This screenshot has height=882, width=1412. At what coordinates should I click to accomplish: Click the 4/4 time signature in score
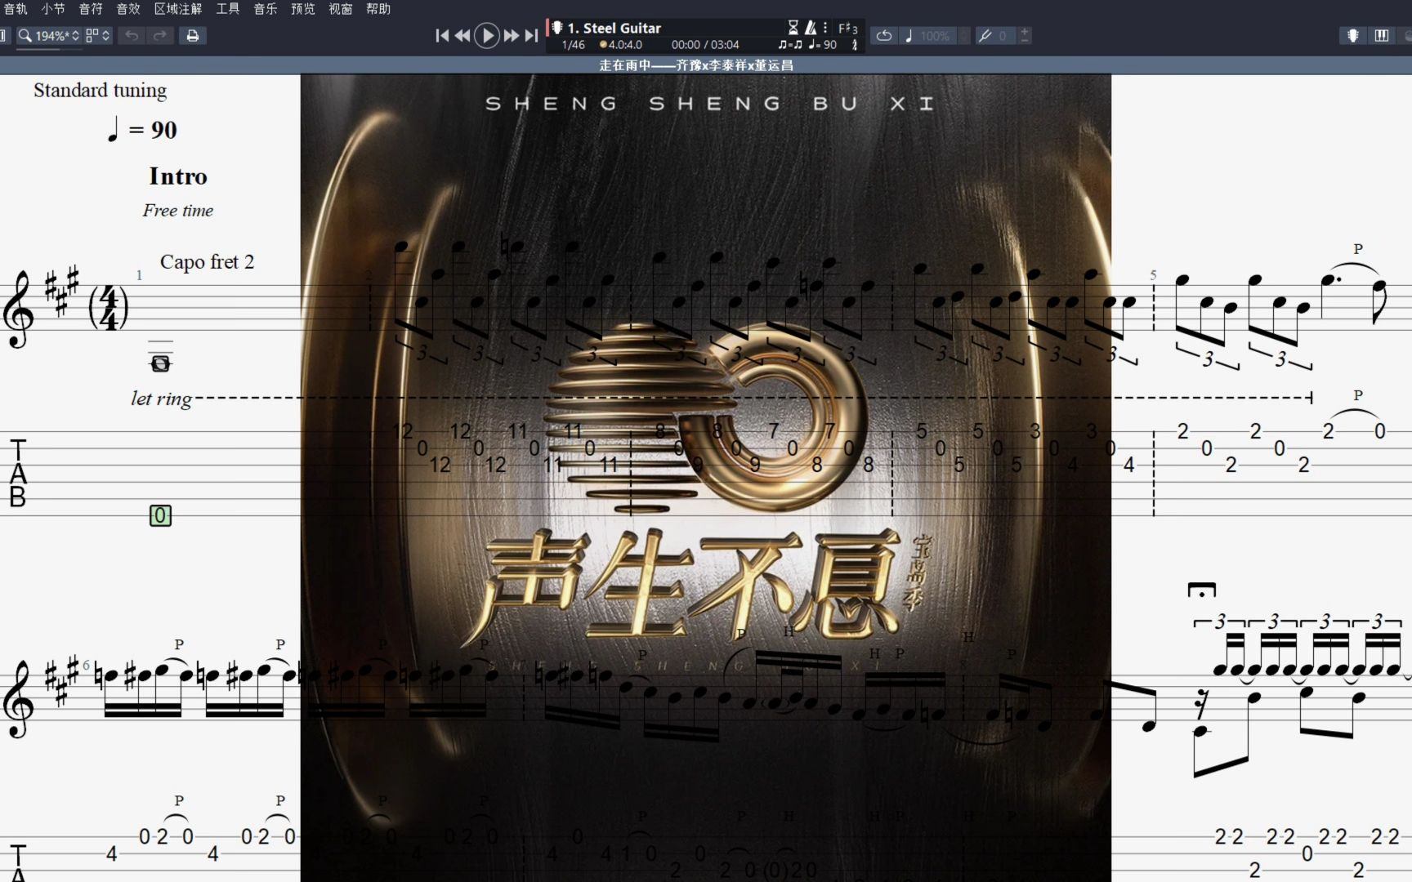108,308
